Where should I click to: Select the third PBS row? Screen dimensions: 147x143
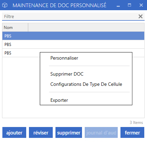point(21,53)
